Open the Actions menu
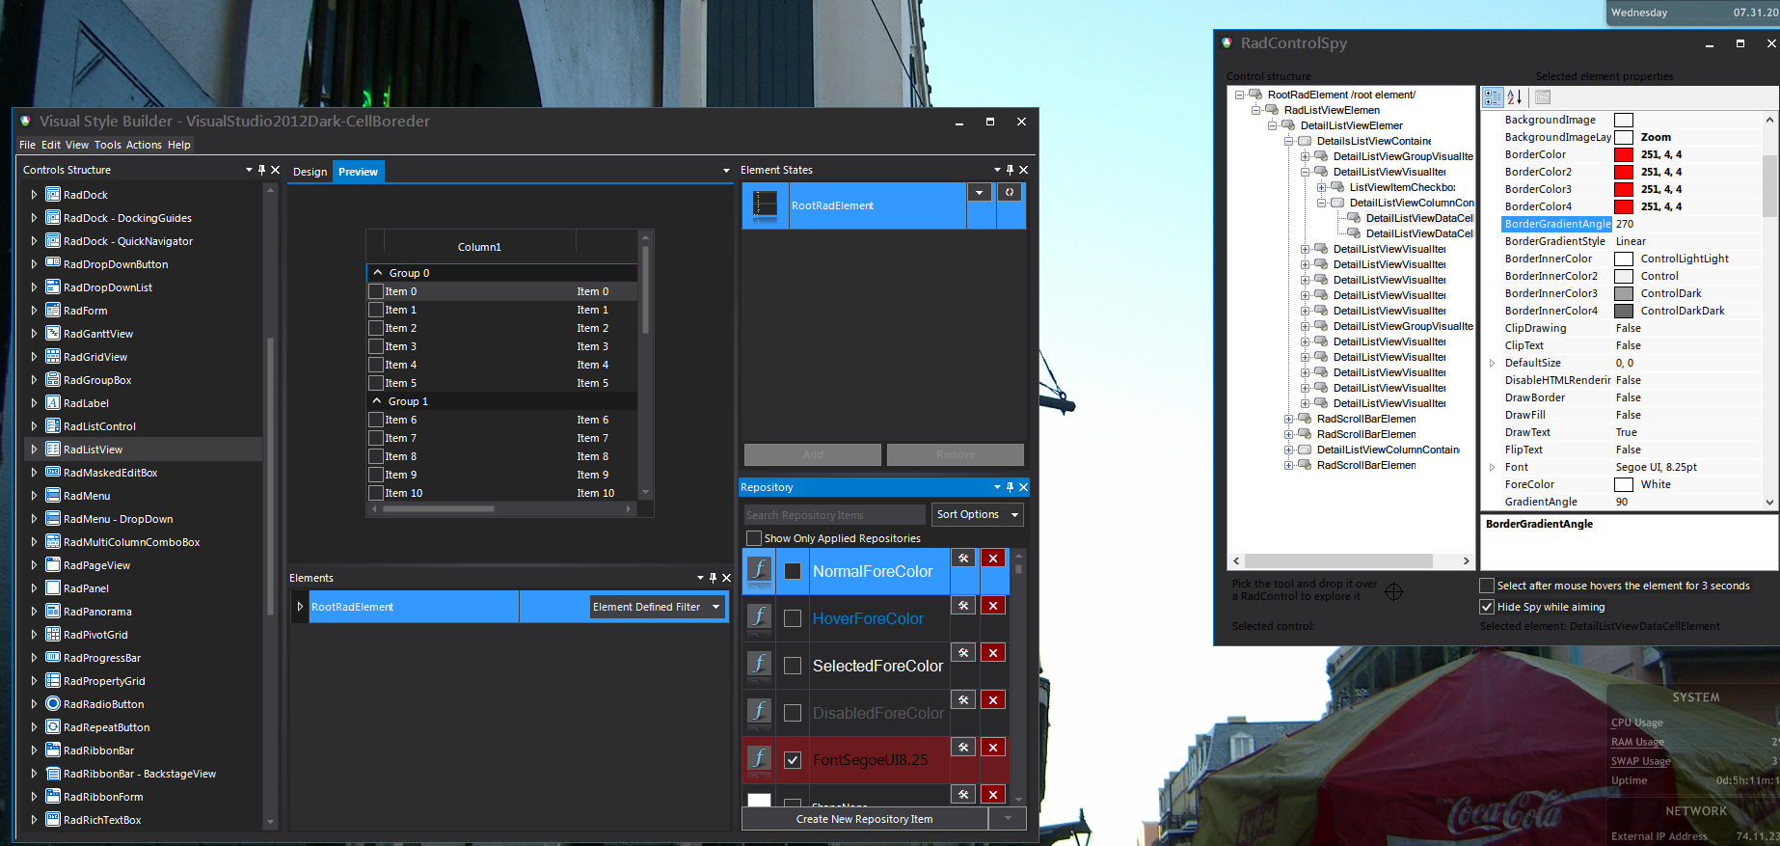Viewport: 1780px width, 846px height. coord(144,145)
